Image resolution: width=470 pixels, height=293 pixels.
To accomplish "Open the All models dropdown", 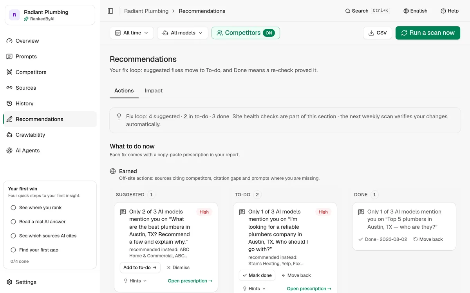I will coord(183,33).
